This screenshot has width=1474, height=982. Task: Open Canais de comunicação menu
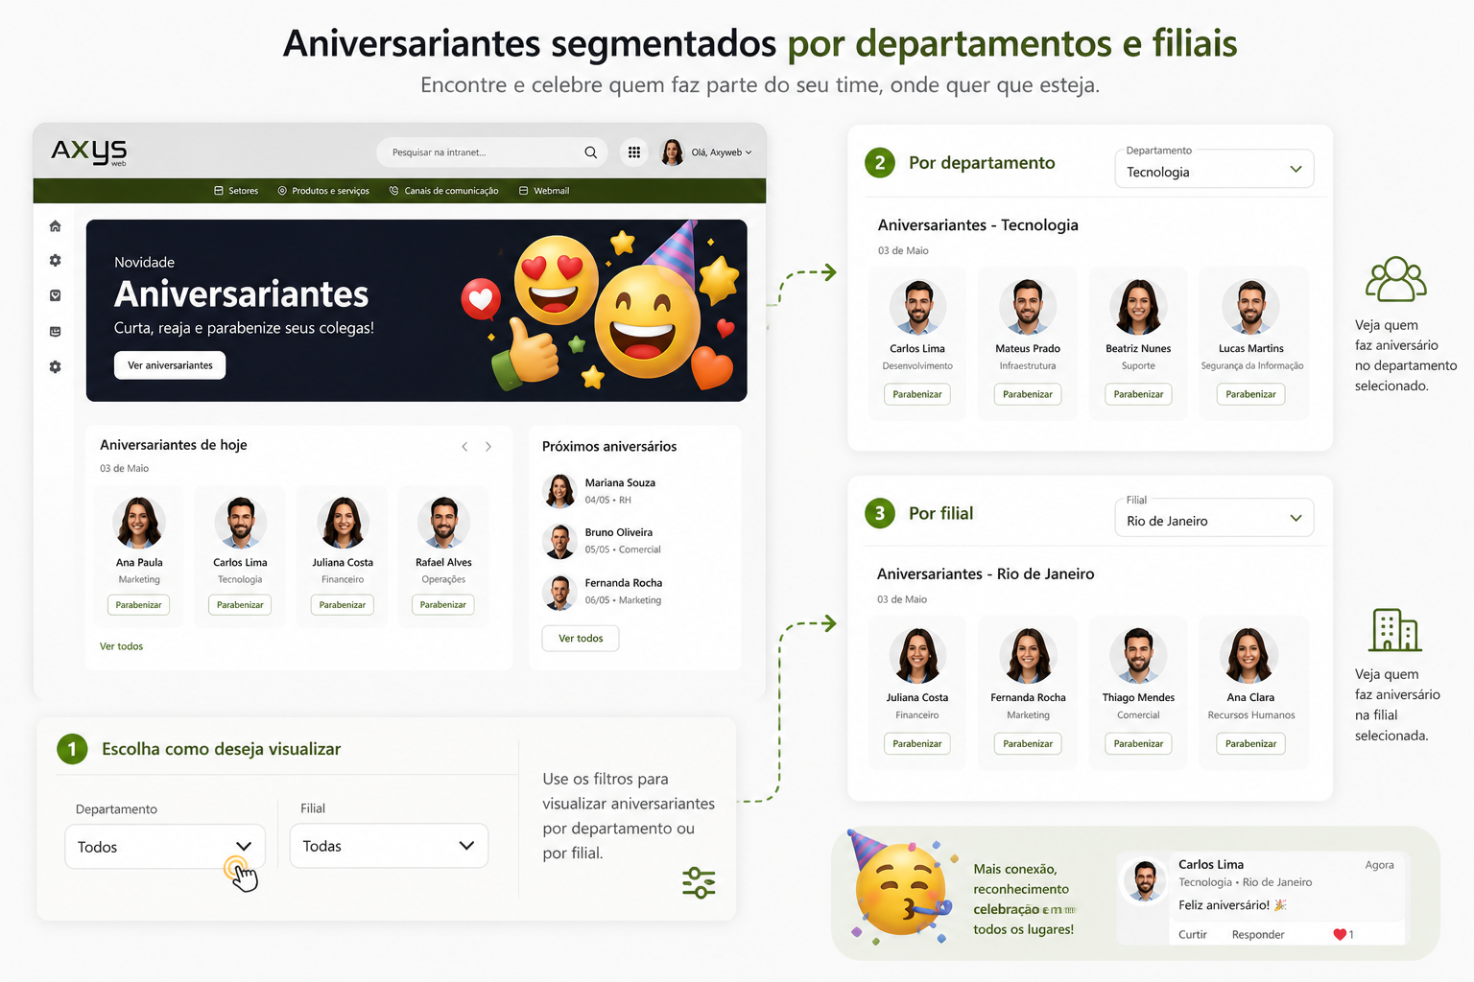tap(443, 191)
